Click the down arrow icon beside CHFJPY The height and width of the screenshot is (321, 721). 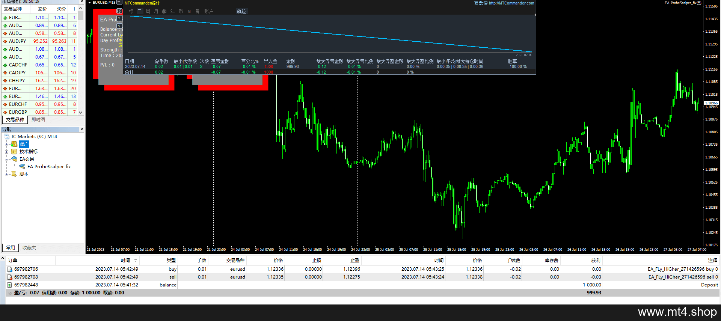click(5, 81)
